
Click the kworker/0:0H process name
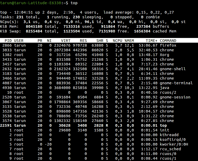(174, 144)
